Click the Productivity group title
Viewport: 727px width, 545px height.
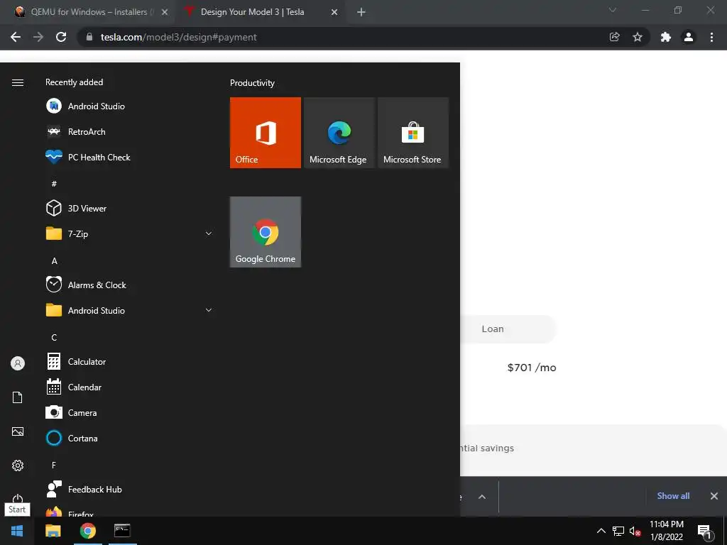click(252, 83)
